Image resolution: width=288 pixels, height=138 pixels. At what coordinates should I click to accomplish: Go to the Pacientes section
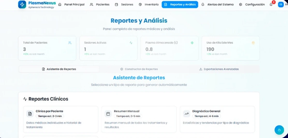tap(100, 4)
